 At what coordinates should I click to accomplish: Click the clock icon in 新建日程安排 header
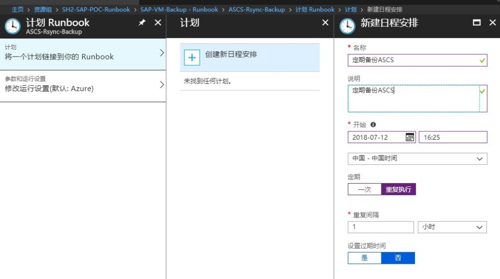[347, 26]
